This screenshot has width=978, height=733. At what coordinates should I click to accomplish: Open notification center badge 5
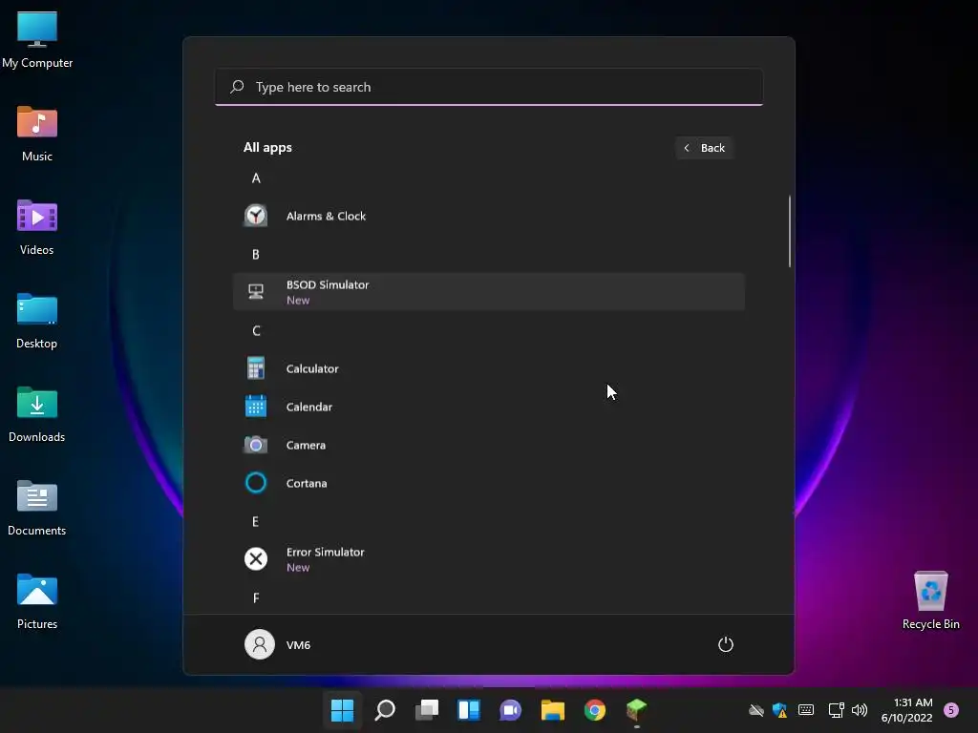pos(951,710)
